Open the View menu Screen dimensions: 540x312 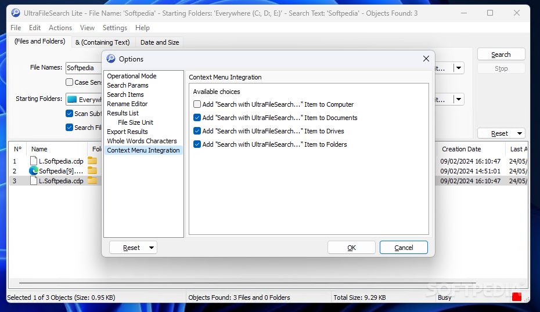coord(87,27)
